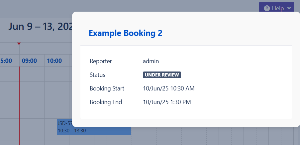300x145 pixels.
Task: Click the Help button label text
Action: (278, 8)
